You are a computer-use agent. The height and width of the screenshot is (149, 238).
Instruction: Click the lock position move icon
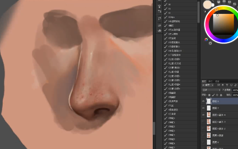(x=217, y=95)
